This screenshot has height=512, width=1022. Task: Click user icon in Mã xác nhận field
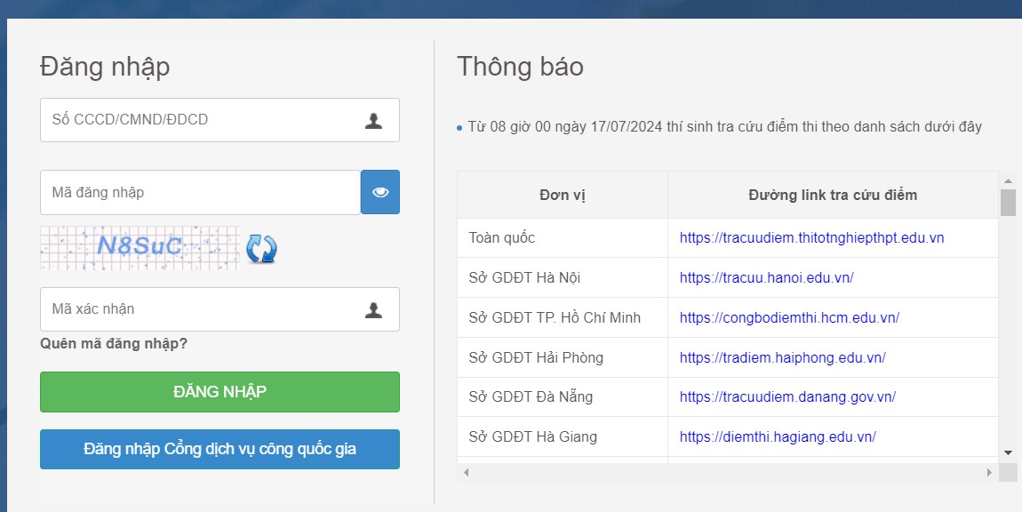click(x=373, y=309)
